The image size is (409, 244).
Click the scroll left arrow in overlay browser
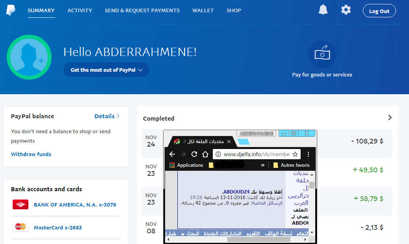(168, 239)
